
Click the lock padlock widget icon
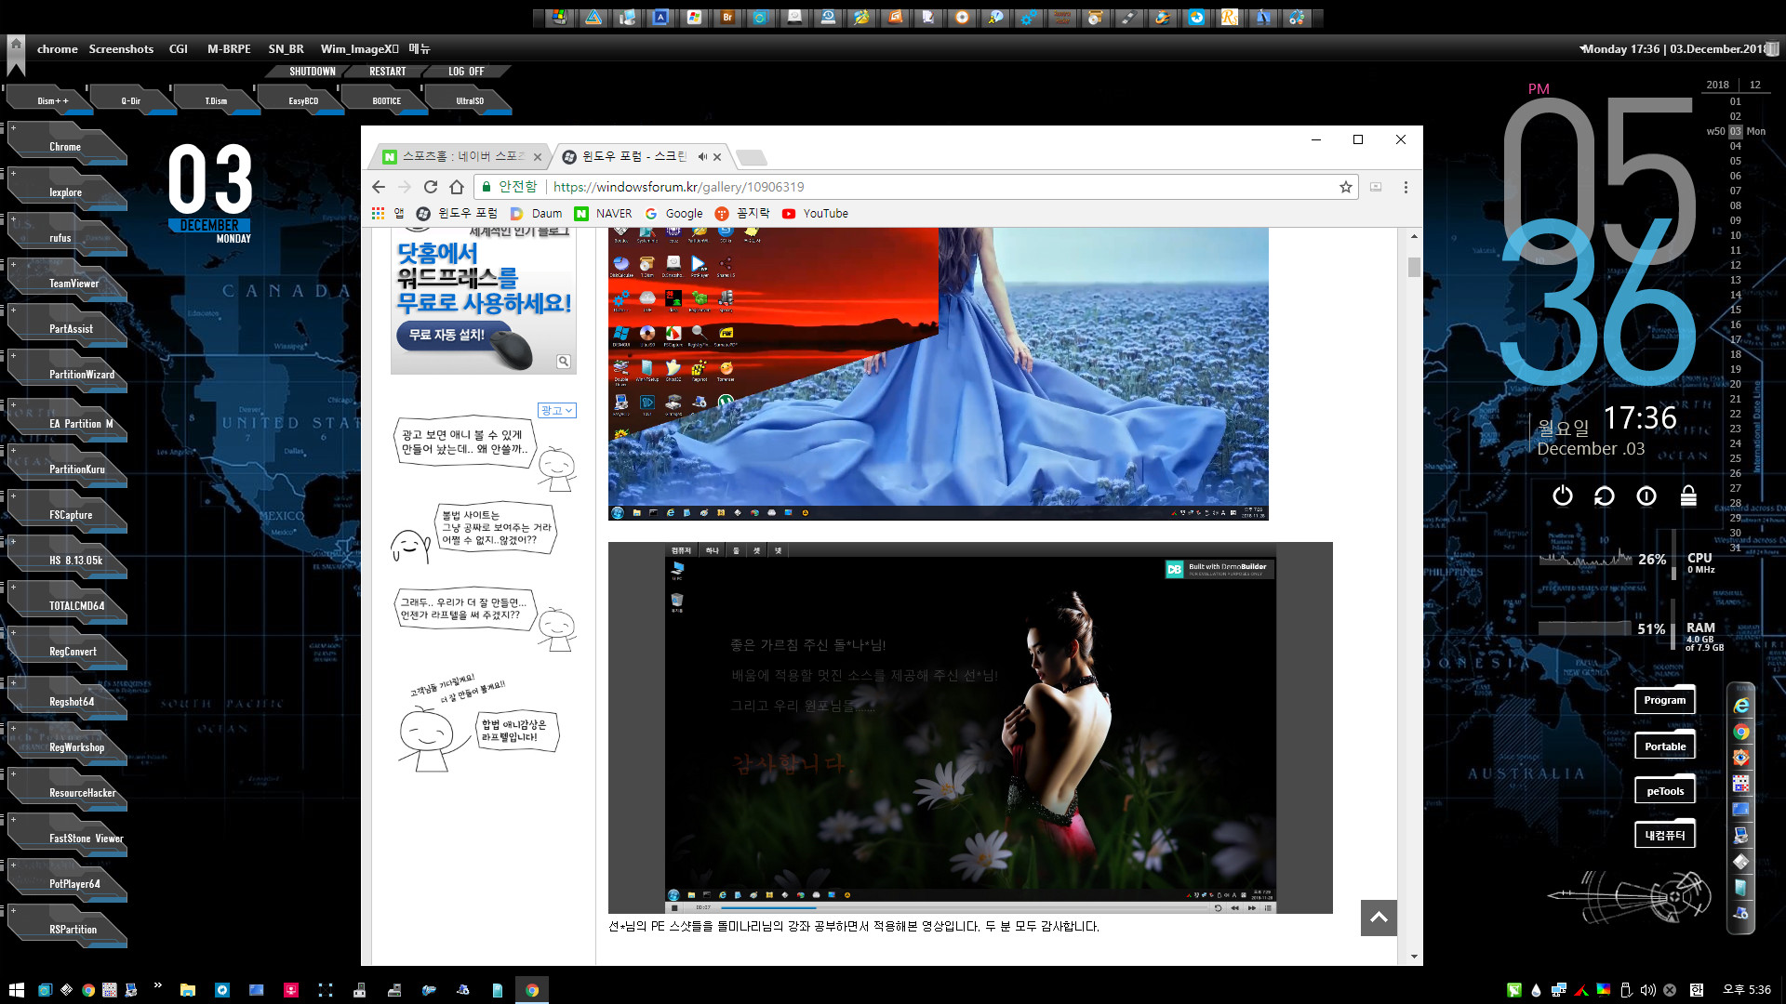pyautogui.click(x=1688, y=495)
